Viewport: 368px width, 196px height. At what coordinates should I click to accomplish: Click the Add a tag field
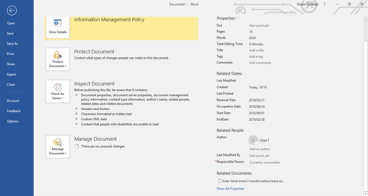point(256,57)
